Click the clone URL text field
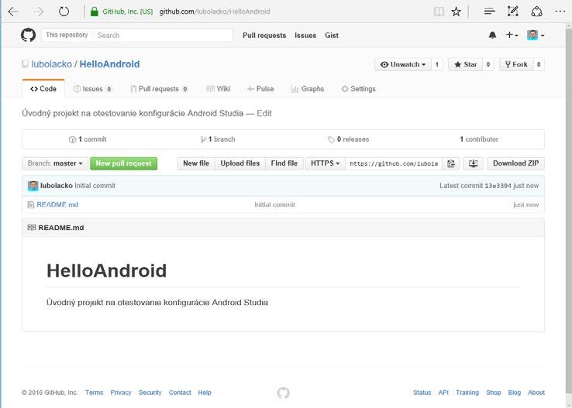 click(x=394, y=163)
